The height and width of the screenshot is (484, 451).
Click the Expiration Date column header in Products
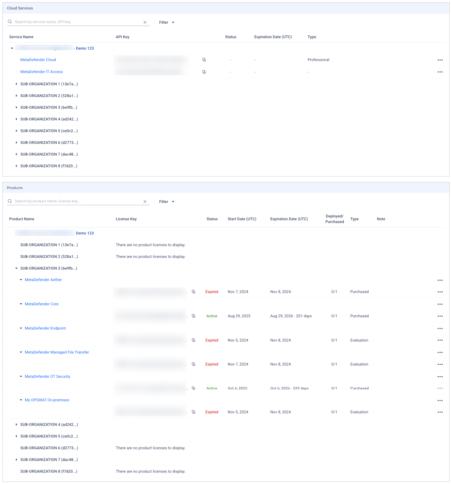click(289, 219)
